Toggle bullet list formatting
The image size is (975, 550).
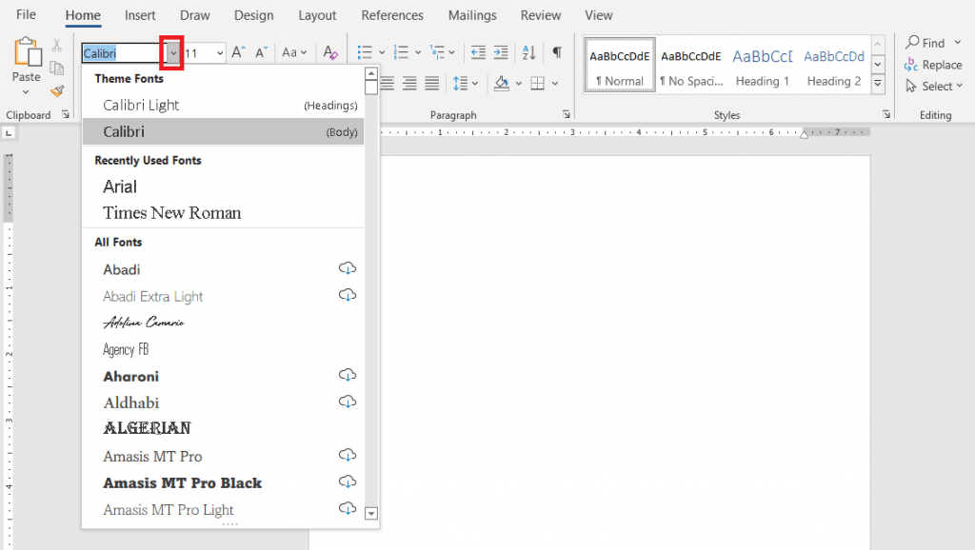(367, 52)
